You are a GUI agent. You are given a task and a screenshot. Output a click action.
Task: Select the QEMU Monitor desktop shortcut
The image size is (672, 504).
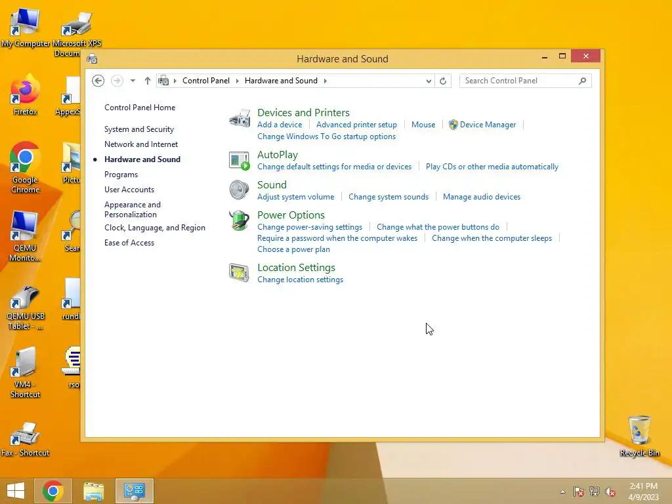point(25,236)
